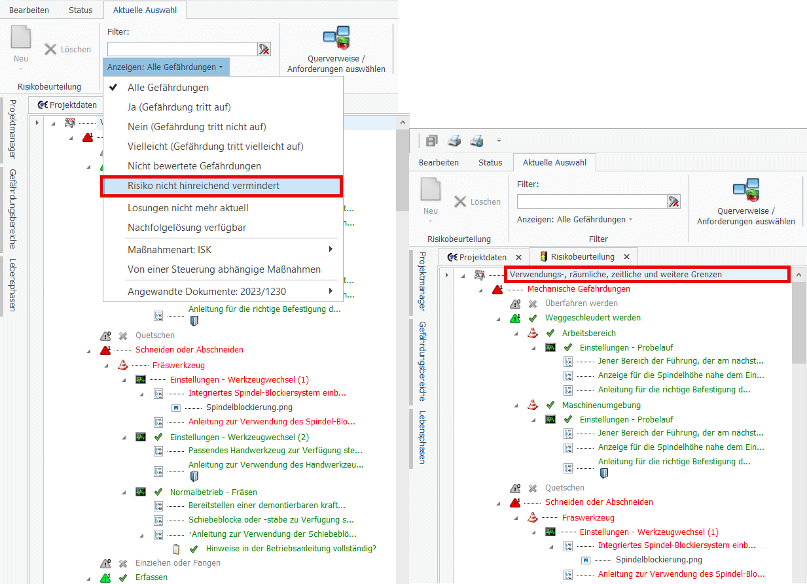Click the clipboard icon beside Hinweise in der Betriebsanleitung
The image size is (807, 584).
[175, 549]
